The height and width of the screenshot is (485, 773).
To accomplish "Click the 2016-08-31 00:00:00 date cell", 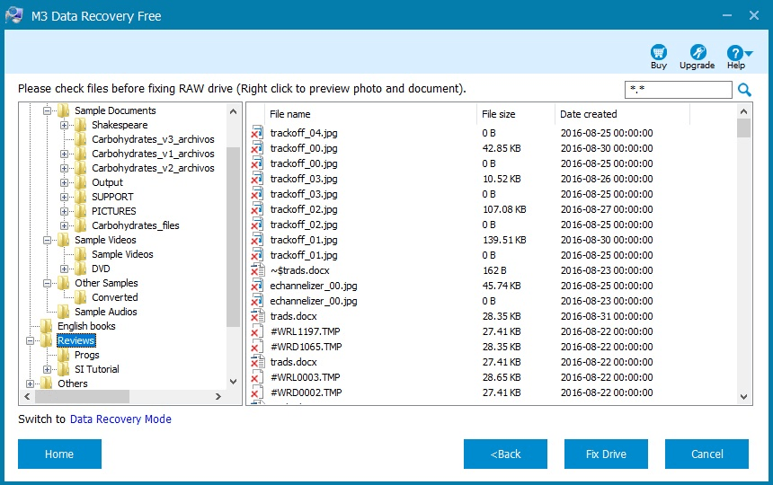I will pos(607,316).
